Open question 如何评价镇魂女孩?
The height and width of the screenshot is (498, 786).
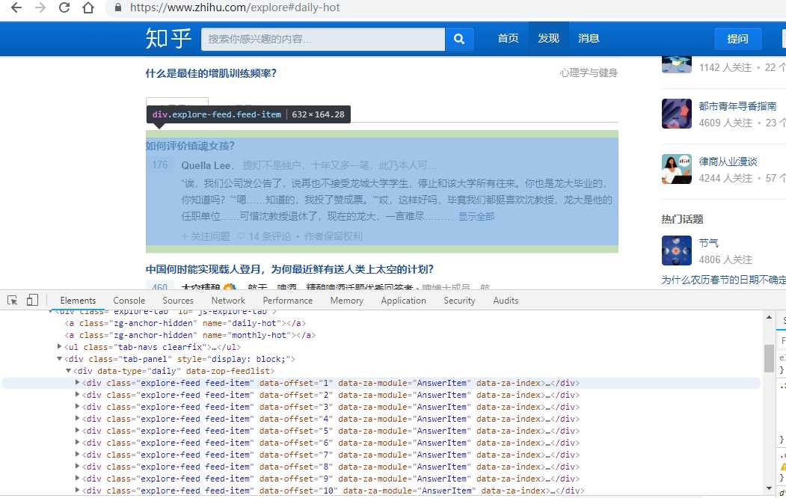(190, 146)
